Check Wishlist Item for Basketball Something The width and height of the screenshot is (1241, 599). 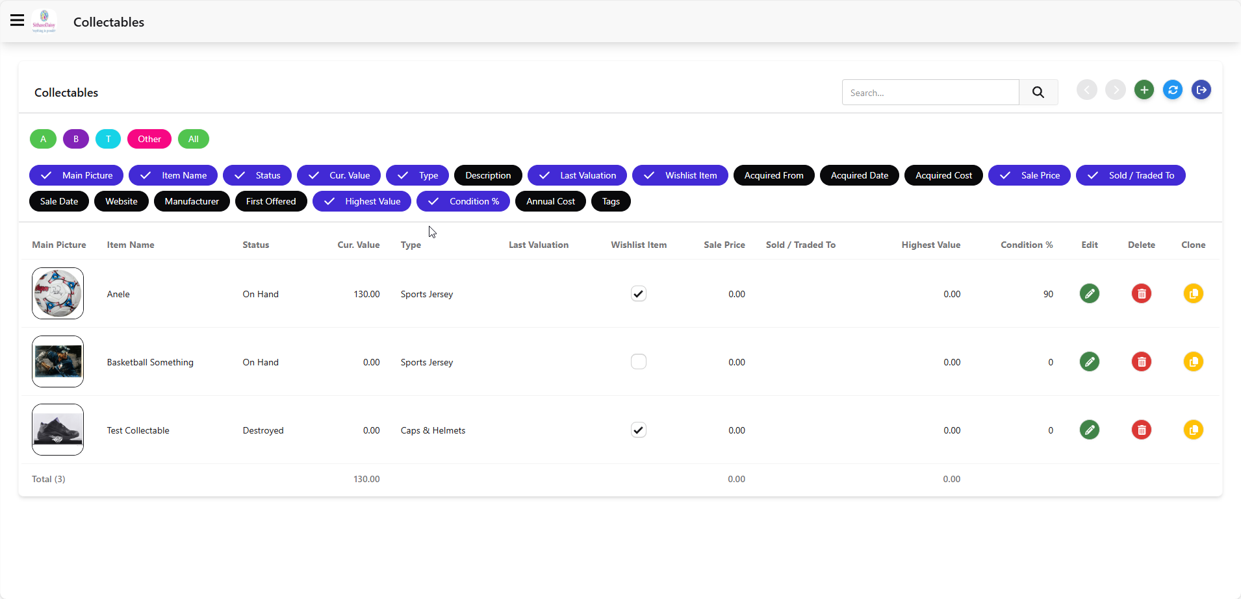point(639,361)
